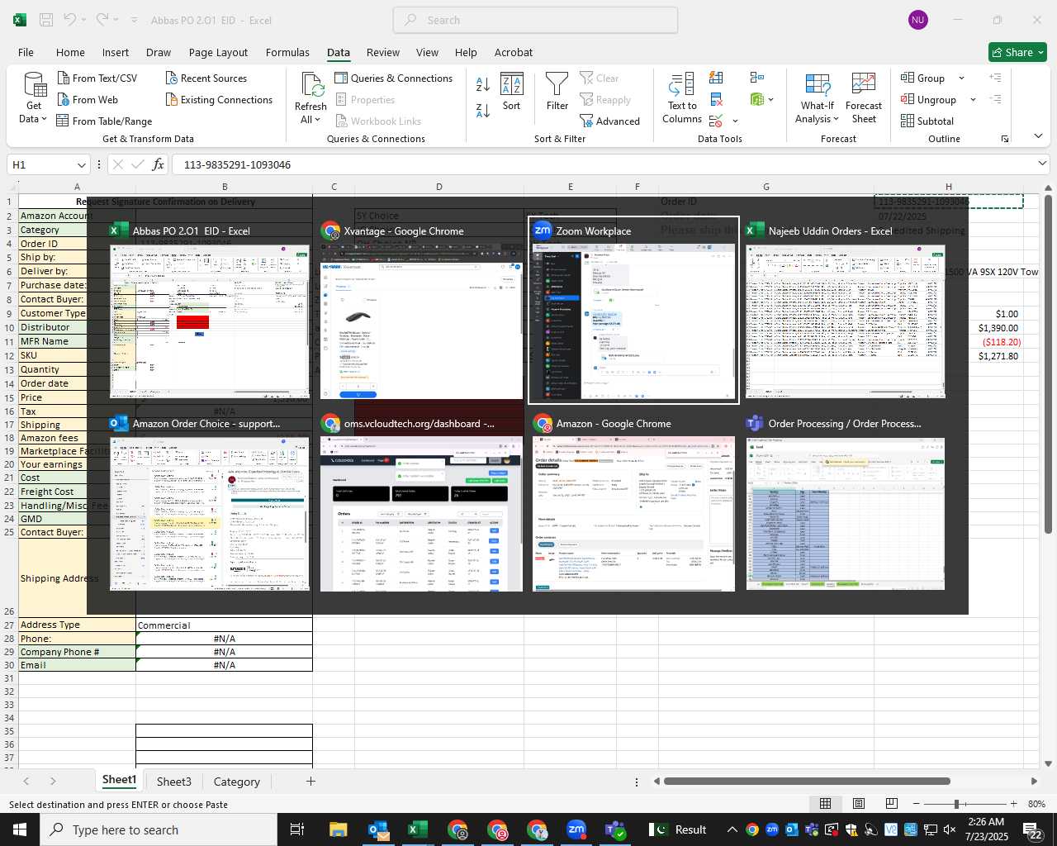Undo the last action
This screenshot has width=1057, height=846.
[x=70, y=20]
